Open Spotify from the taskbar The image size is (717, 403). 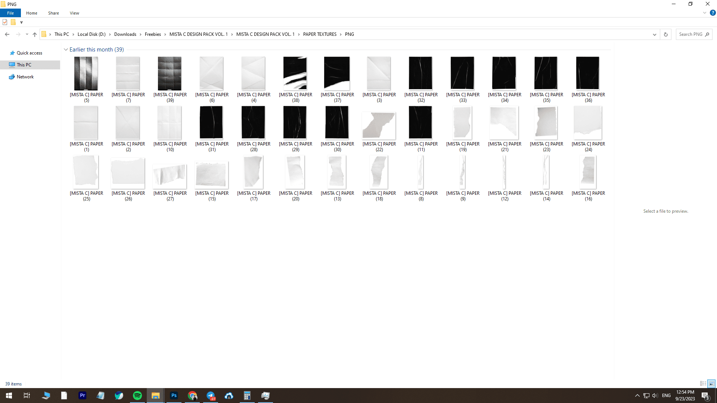[137, 396]
